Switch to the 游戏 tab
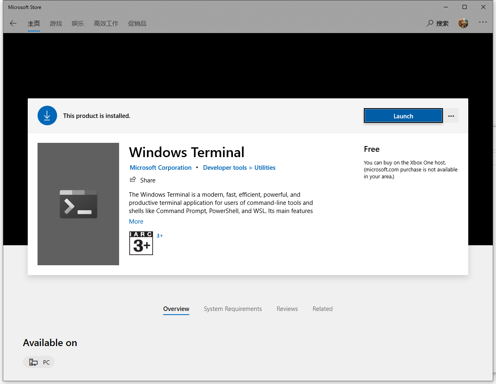This screenshot has height=384, width=496. pos(56,24)
